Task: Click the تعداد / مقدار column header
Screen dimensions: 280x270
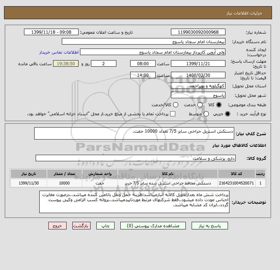Action: pos(64,174)
